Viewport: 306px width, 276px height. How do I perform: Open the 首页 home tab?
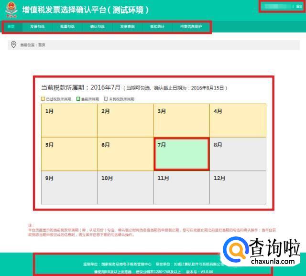click(x=11, y=27)
